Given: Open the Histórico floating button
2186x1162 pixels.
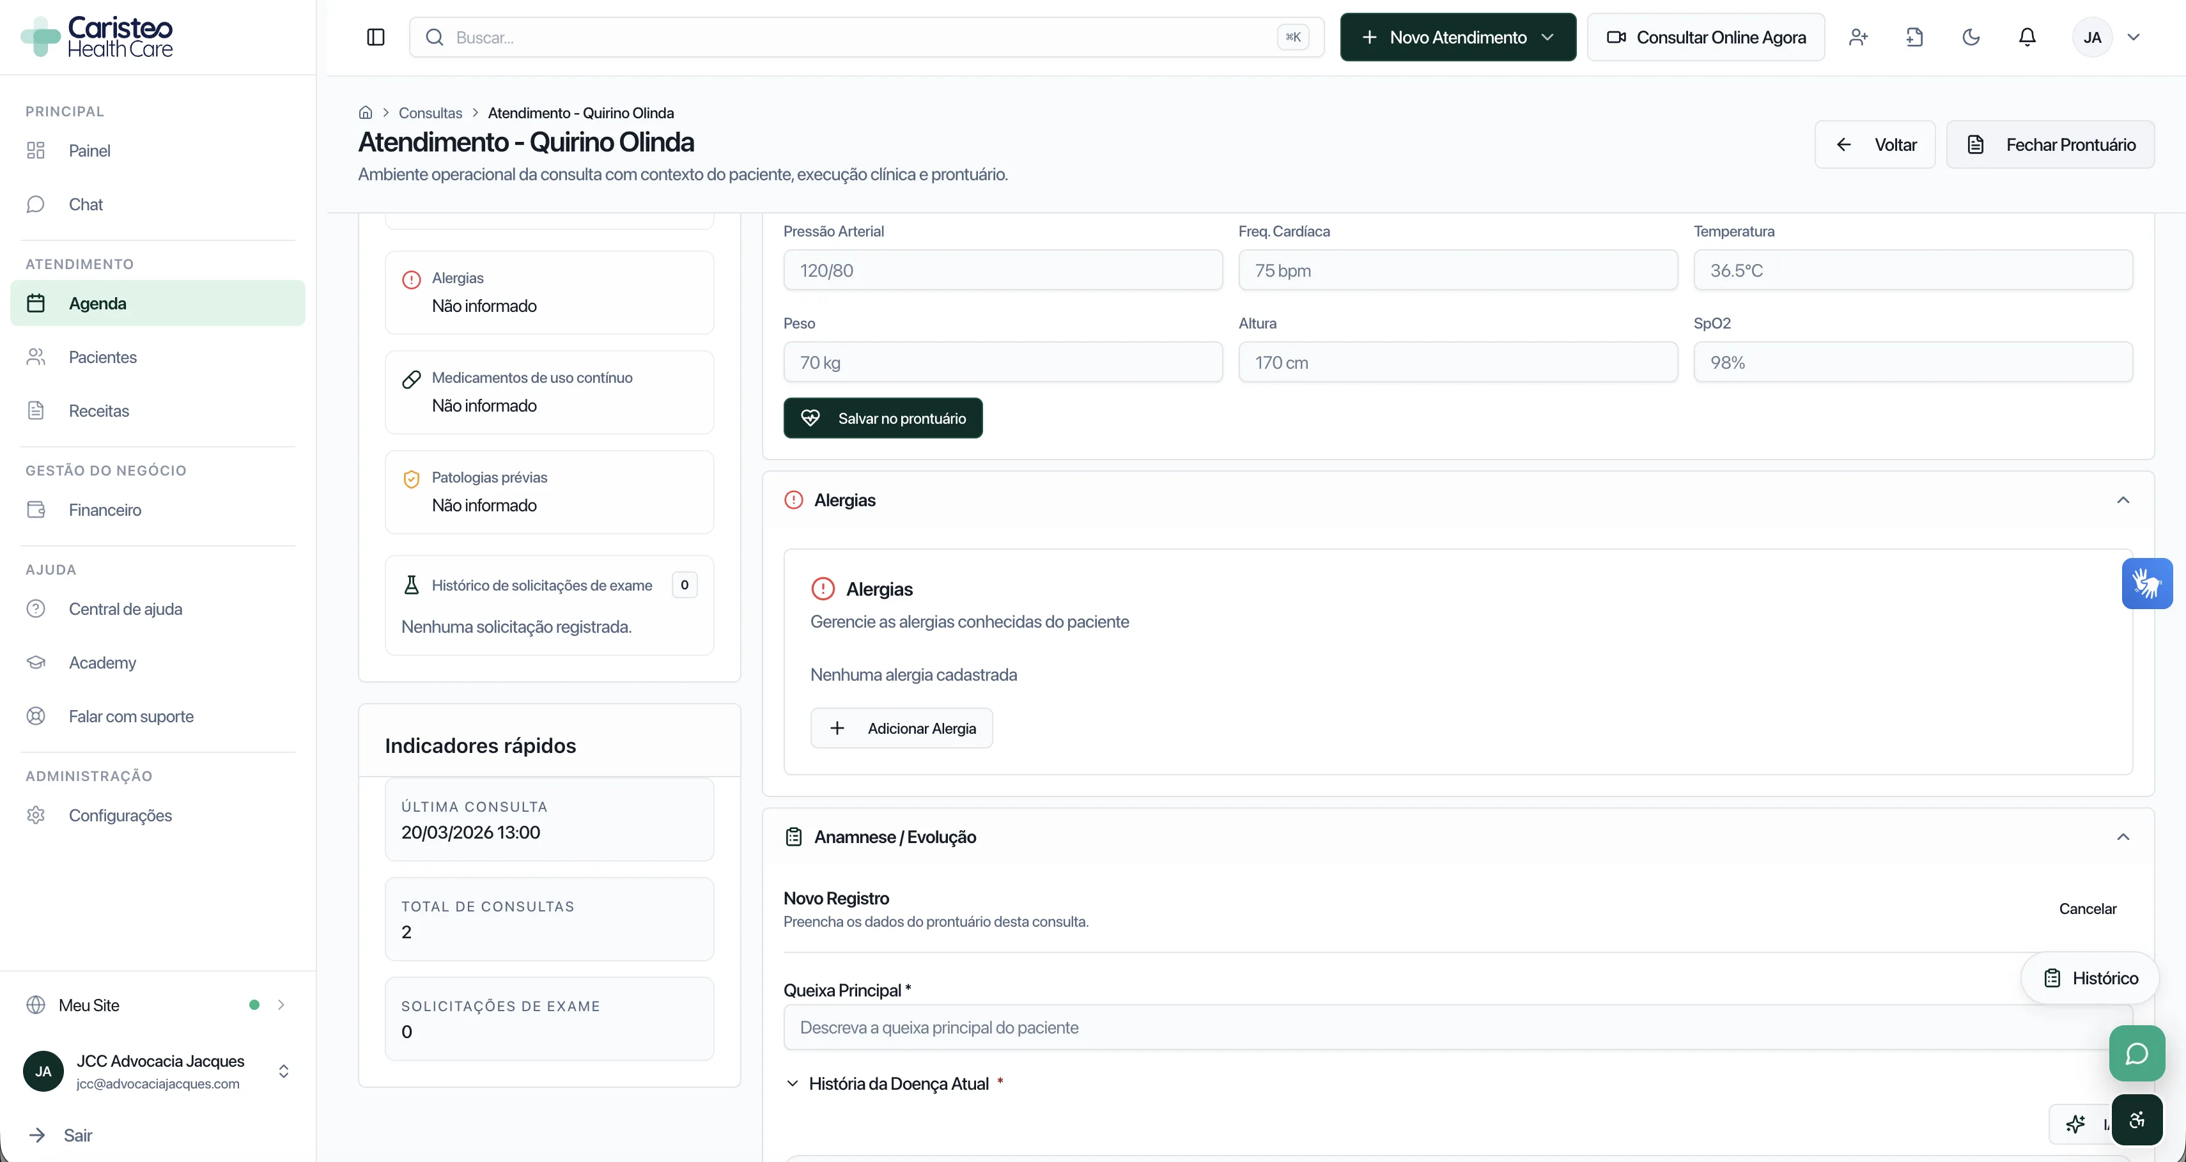Looking at the screenshot, I should [x=2090, y=979].
